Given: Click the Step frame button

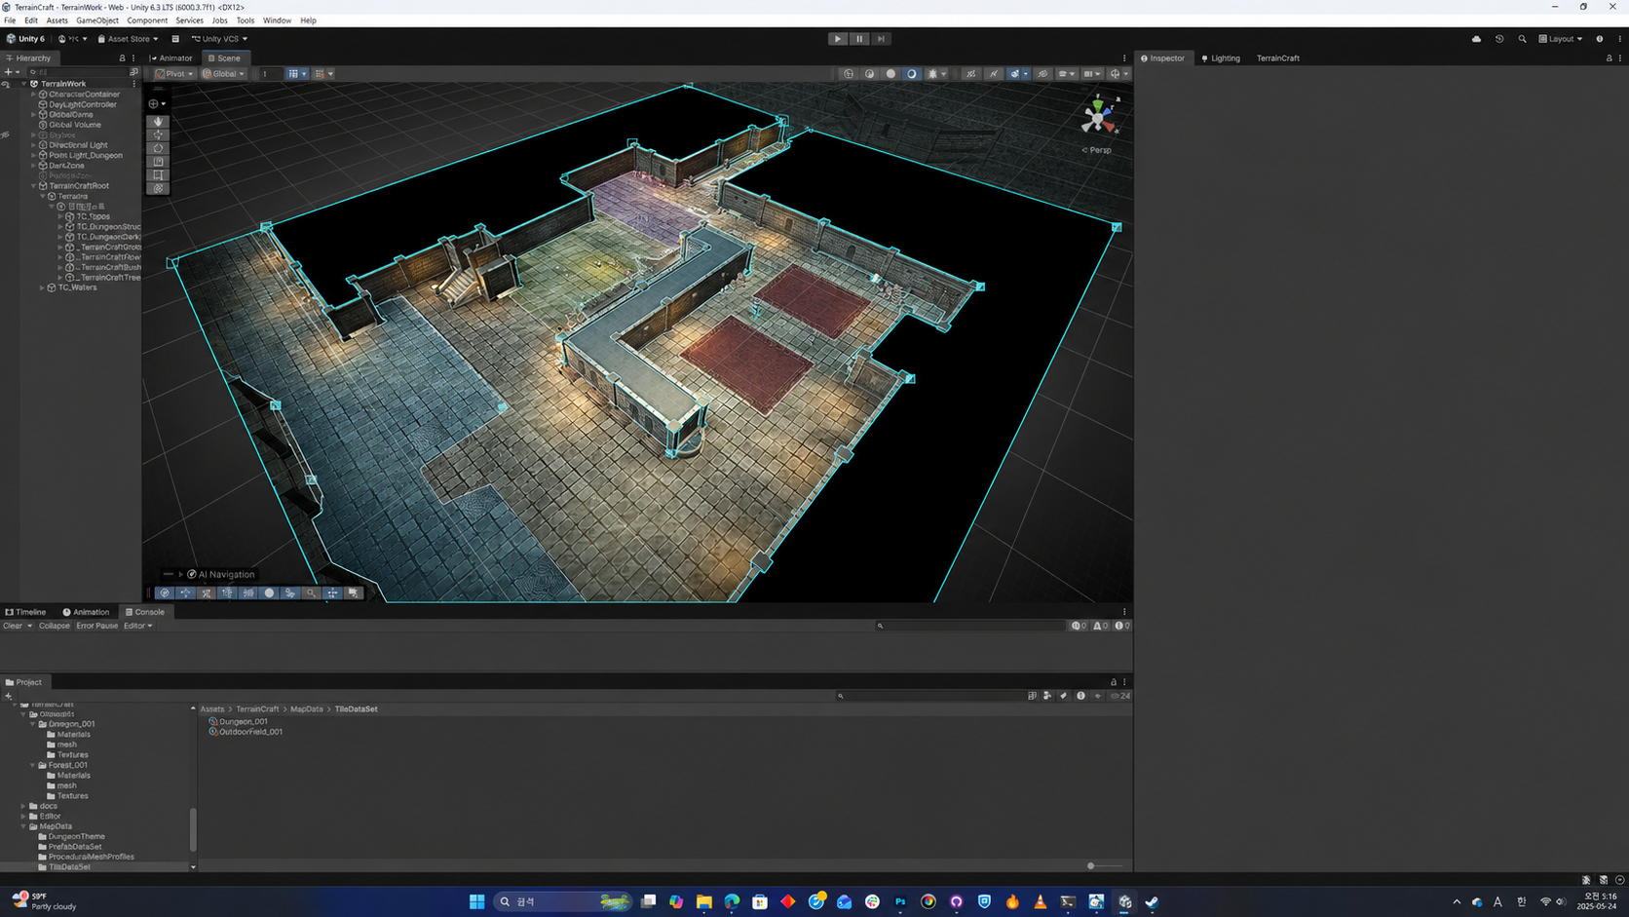Looking at the screenshot, I should 881,39.
